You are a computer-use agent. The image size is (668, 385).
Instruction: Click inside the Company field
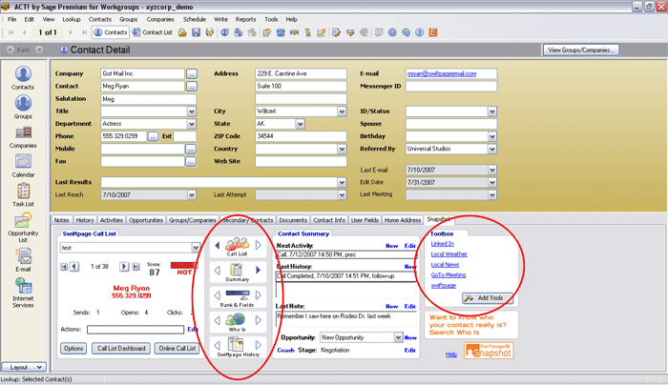click(142, 73)
